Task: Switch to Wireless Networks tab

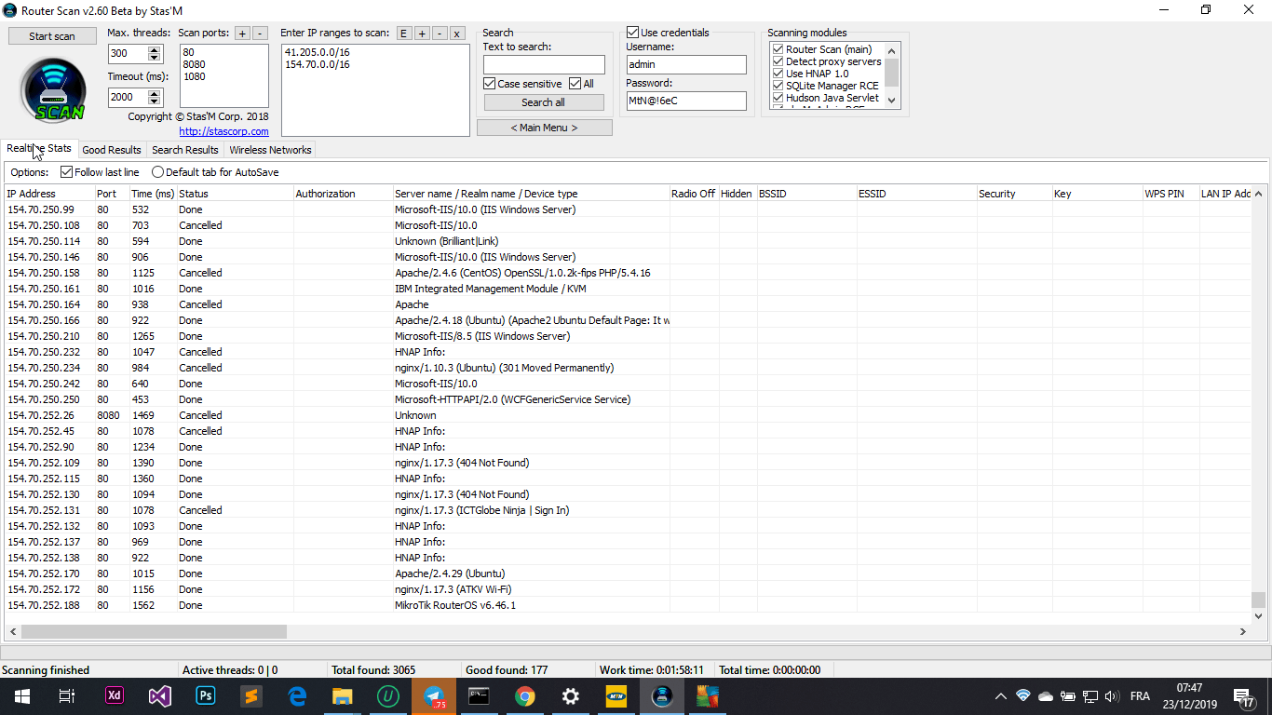Action: [270, 150]
